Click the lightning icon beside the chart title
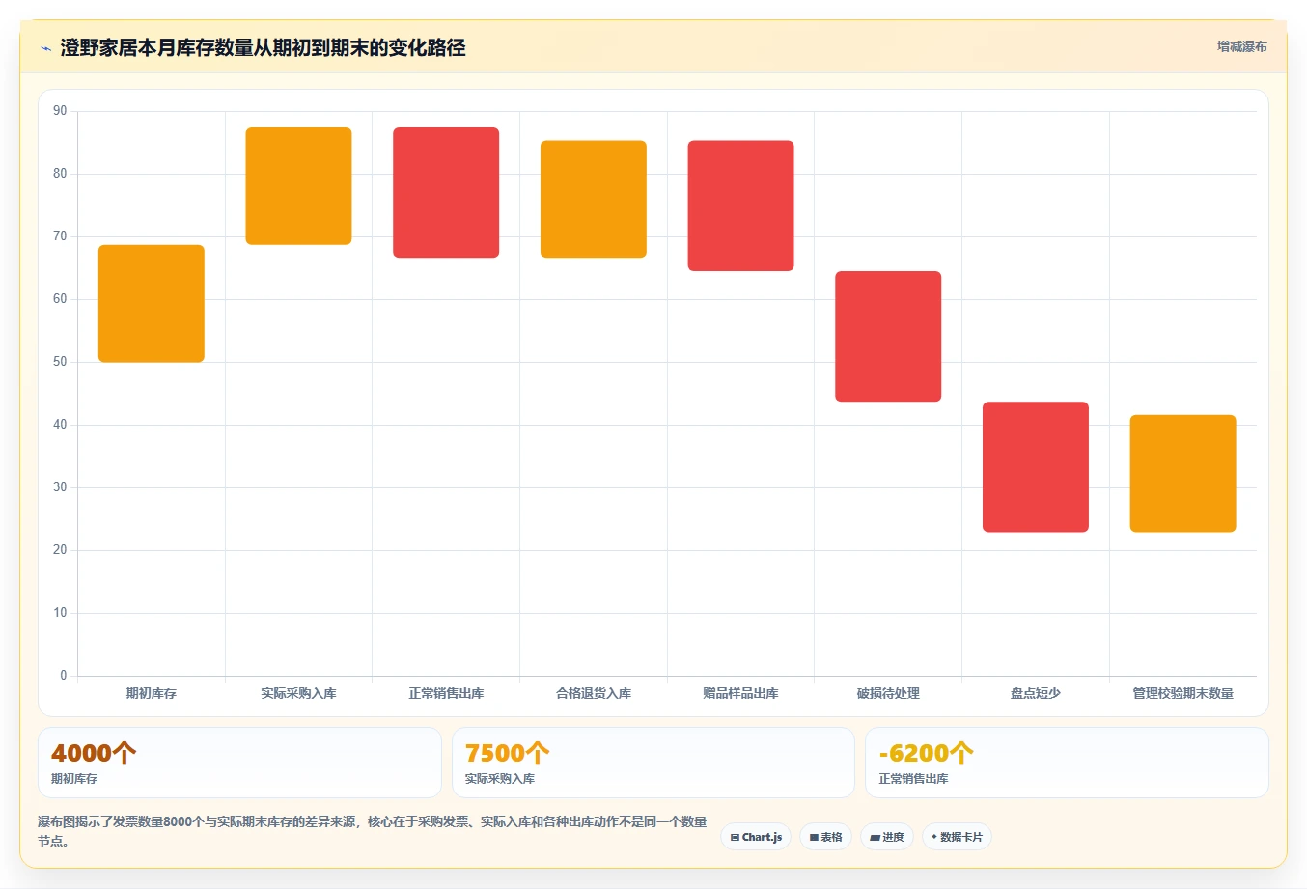 [x=45, y=48]
